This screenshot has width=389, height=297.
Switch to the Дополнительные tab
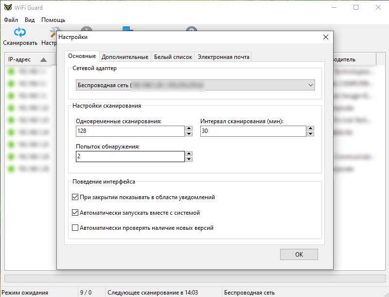coord(125,57)
